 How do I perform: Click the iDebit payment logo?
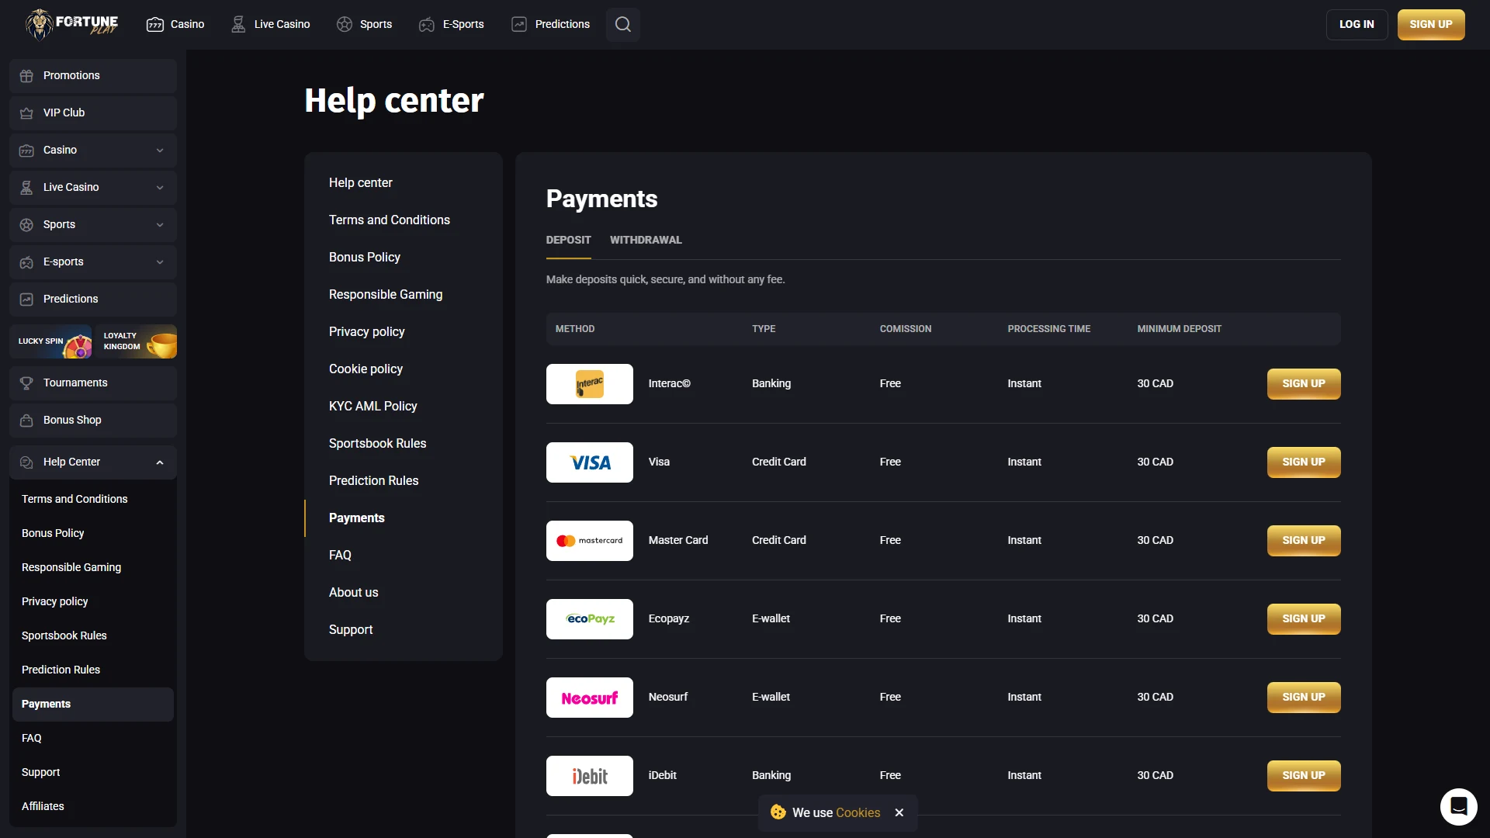click(x=590, y=776)
